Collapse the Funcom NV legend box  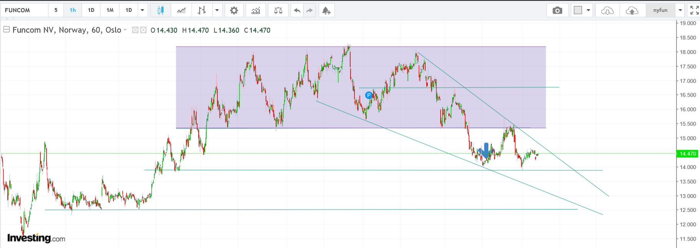(x=7, y=30)
